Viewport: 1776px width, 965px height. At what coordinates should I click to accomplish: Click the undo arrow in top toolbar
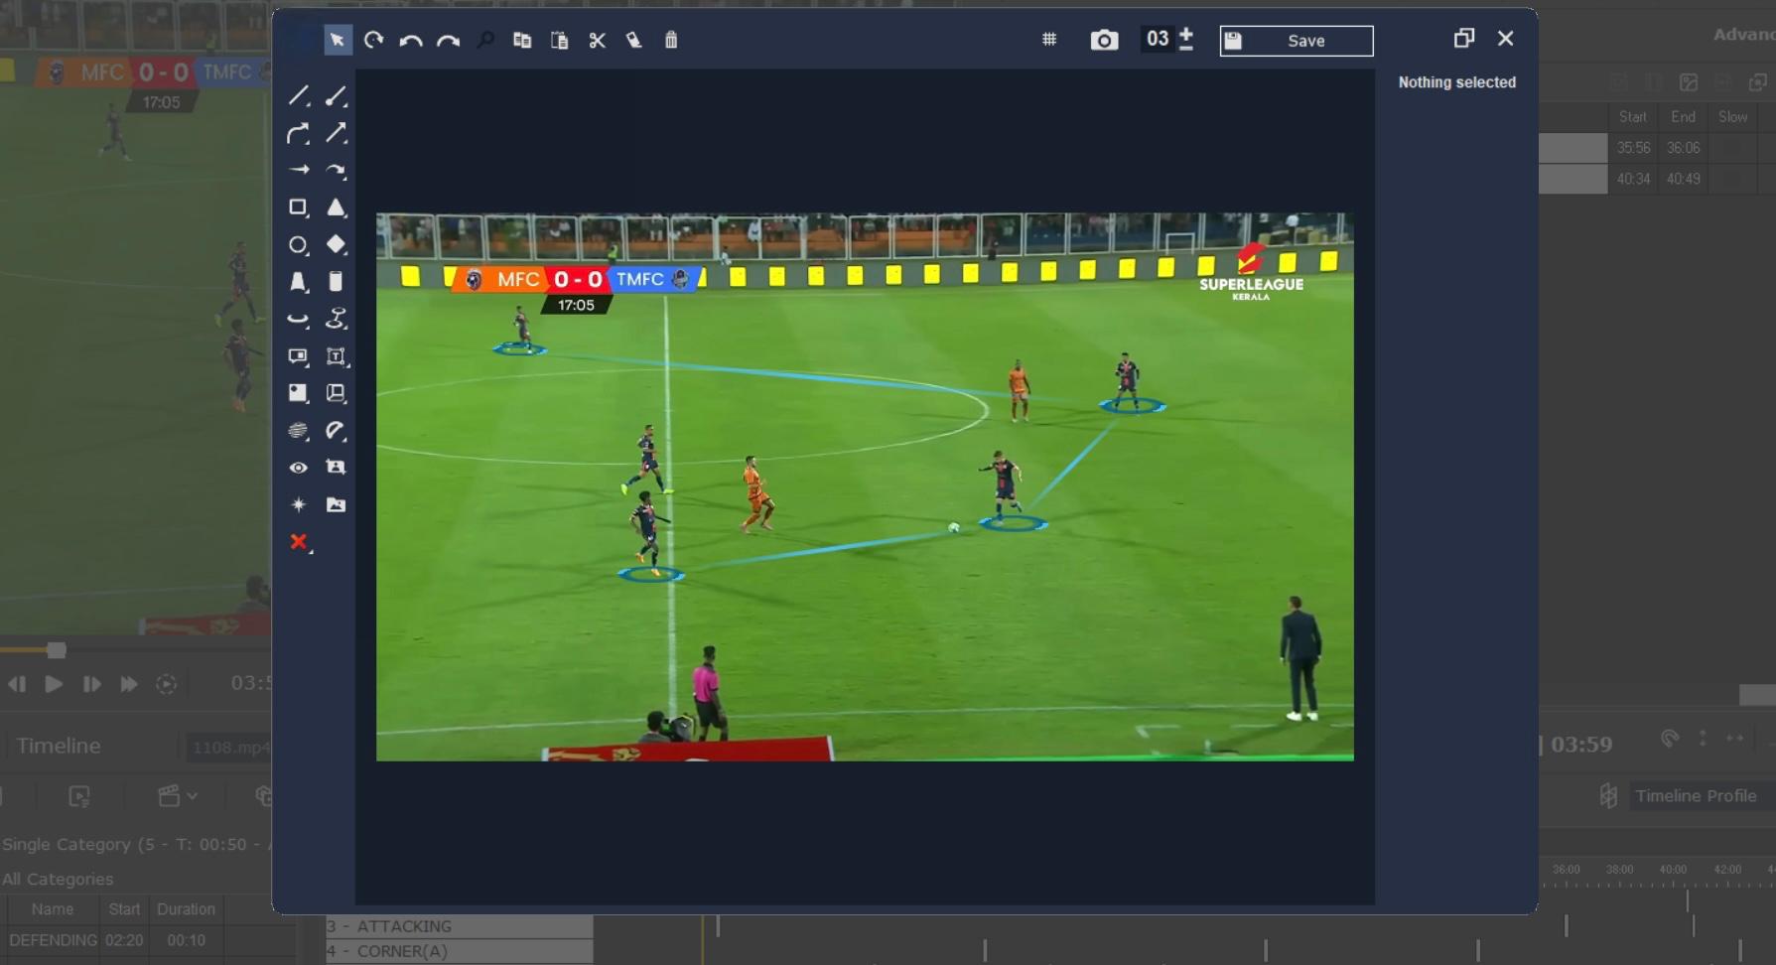click(411, 41)
